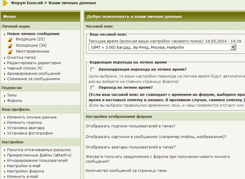Click the star icon next to Входящие
The height and width of the screenshot is (179, 245).
coord(10,39)
